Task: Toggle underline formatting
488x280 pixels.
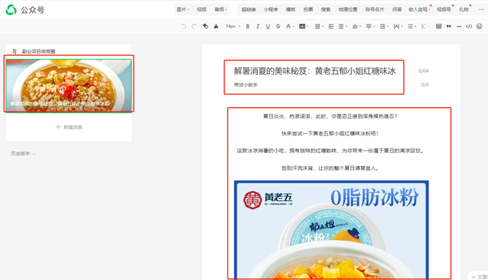Action: pos(268,26)
